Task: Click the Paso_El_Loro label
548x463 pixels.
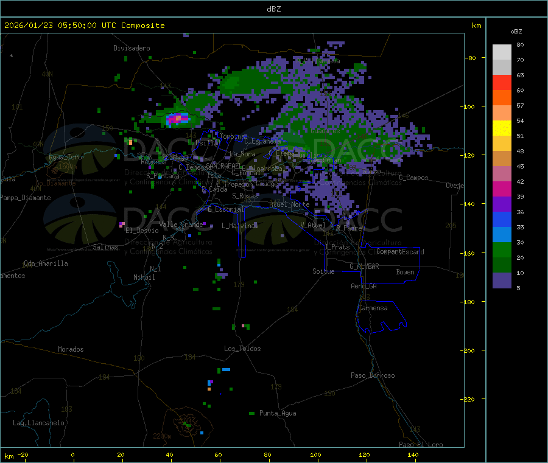Action: coord(421,445)
